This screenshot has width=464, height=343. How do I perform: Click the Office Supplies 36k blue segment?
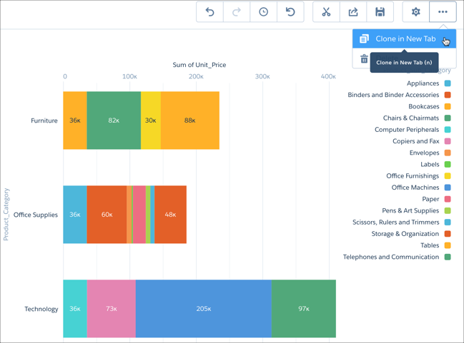pyautogui.click(x=75, y=215)
